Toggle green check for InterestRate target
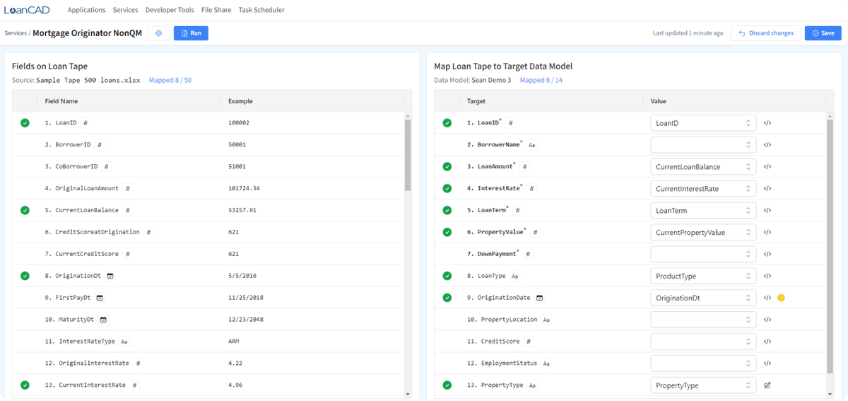The width and height of the screenshot is (848, 401). pyautogui.click(x=447, y=189)
